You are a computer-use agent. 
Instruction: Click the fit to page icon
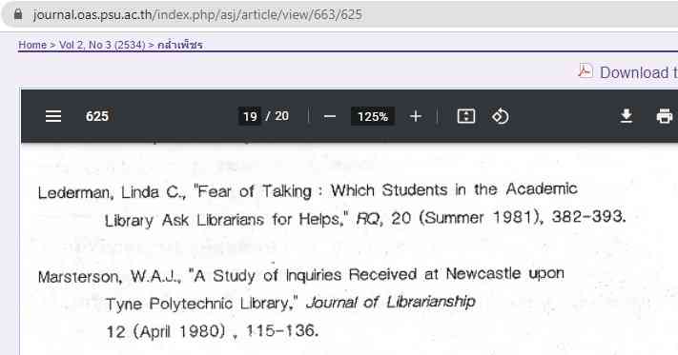point(466,116)
